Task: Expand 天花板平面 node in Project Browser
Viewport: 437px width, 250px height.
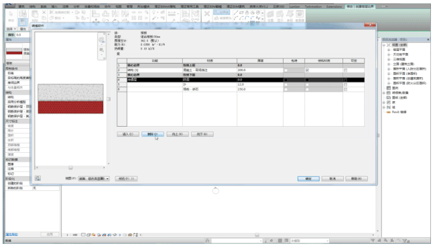Action: click(389, 54)
